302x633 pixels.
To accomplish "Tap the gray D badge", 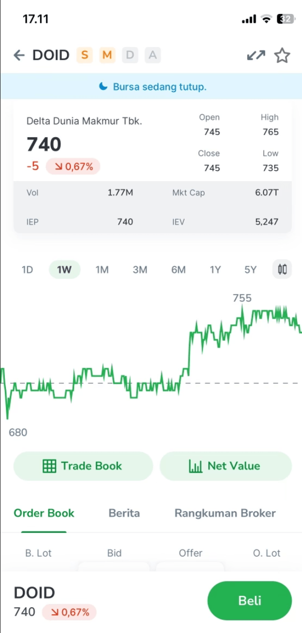I will click(130, 55).
